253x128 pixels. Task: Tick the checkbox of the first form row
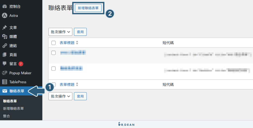[53, 53]
